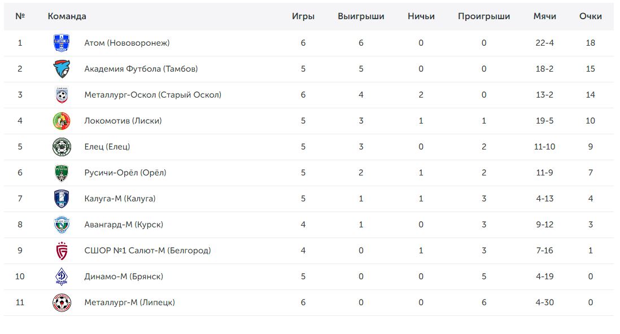Screen dimensions: 620x334
Task: Click the Академия Футбола wolf logo
Action: 62,69
